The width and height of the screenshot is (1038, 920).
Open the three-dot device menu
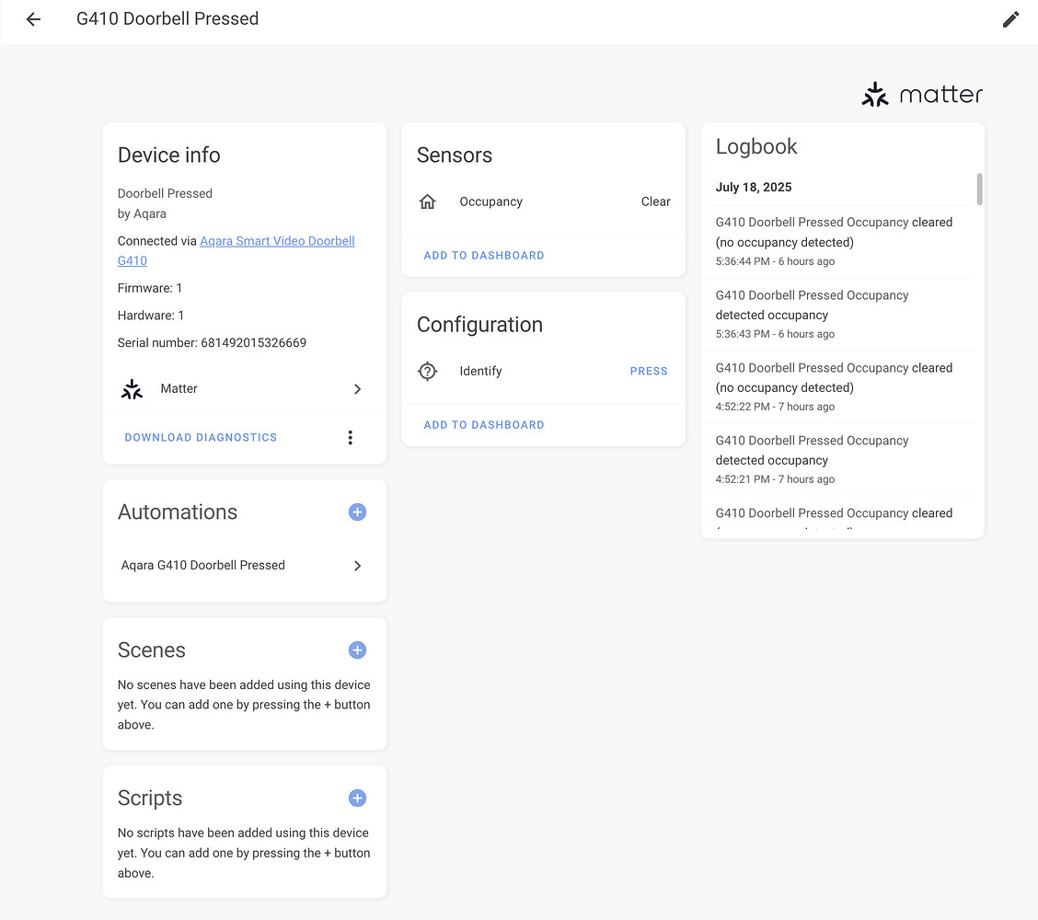pos(350,438)
